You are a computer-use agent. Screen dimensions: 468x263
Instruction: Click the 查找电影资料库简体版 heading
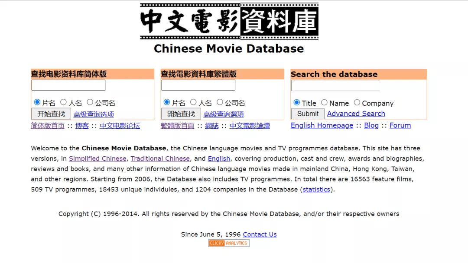69,74
